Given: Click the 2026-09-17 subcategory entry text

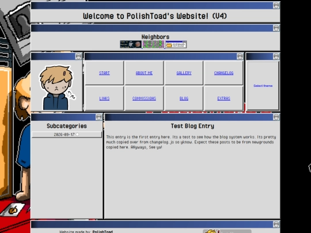Looking at the screenshot, I should (64, 134).
